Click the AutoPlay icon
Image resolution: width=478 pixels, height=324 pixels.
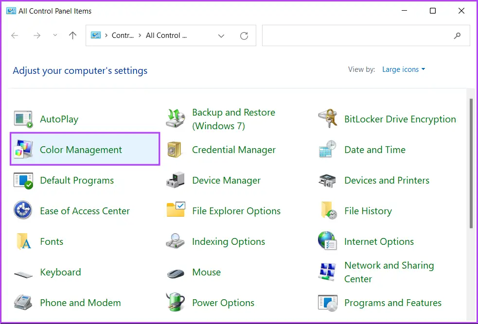[x=23, y=119]
